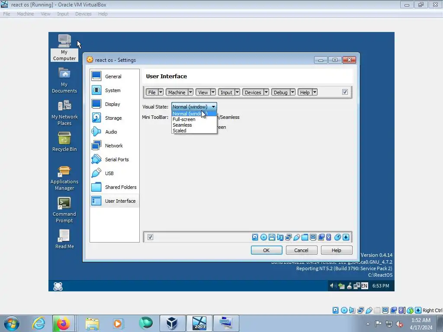Expand the arrow beside Help in menu editor
This screenshot has width=443, height=332.
pos(315,93)
